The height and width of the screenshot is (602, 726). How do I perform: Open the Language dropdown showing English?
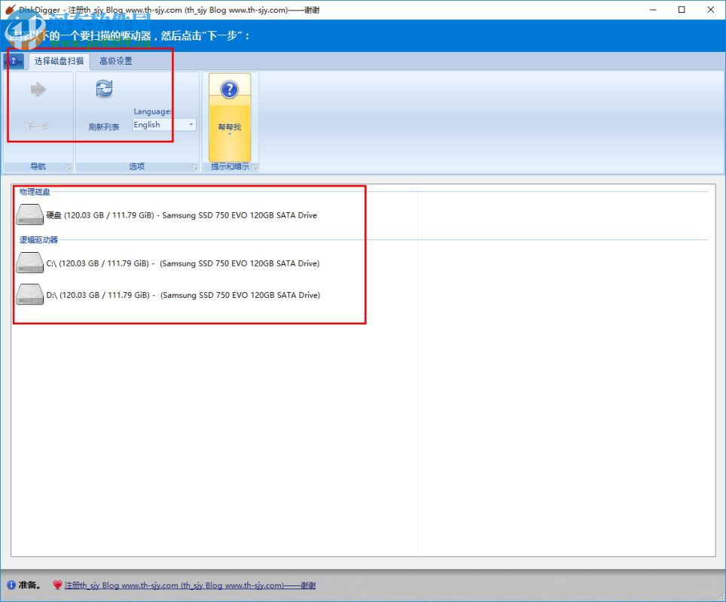point(164,124)
